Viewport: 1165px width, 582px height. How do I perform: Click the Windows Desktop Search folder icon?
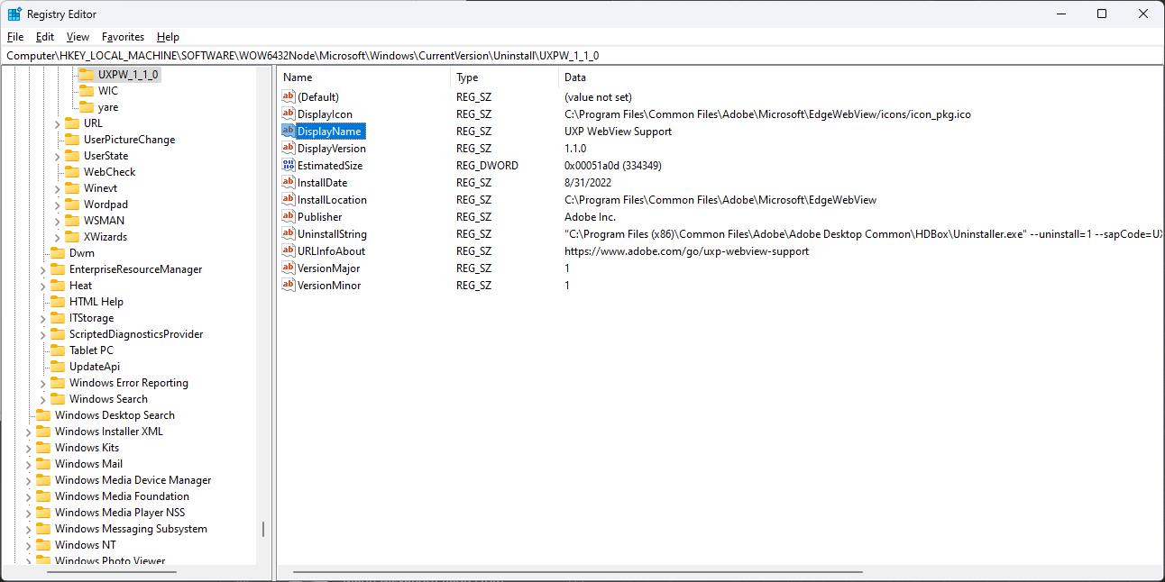[42, 415]
